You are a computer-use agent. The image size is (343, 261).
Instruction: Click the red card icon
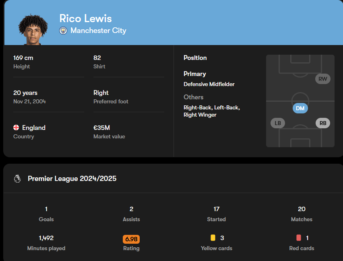click(298, 238)
